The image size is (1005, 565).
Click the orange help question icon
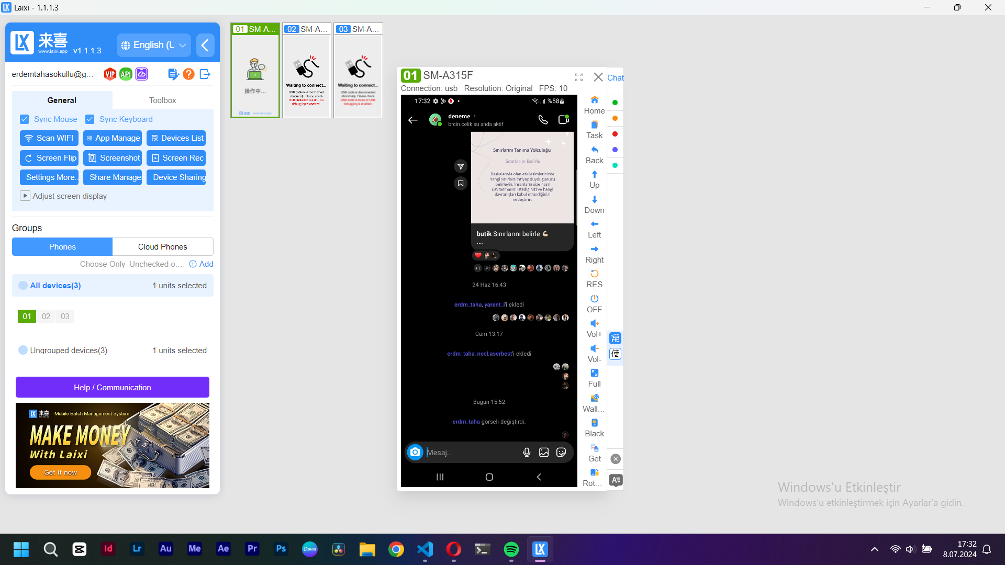tap(189, 74)
